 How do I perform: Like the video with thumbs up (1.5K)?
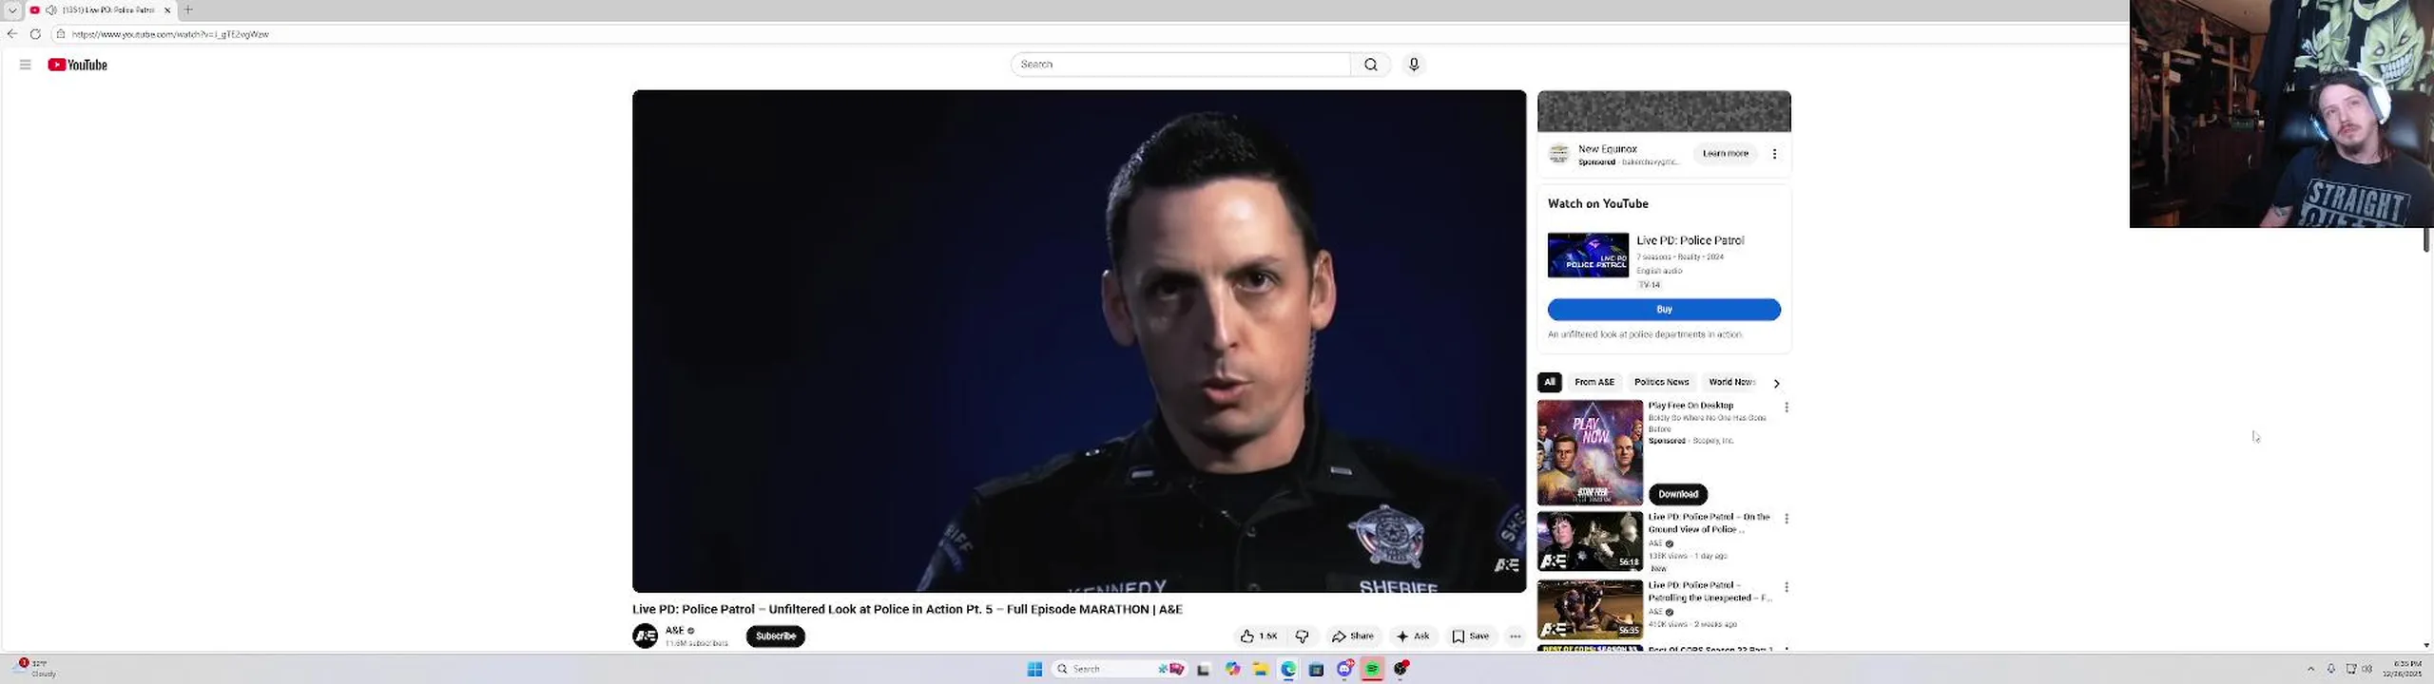point(1259,636)
